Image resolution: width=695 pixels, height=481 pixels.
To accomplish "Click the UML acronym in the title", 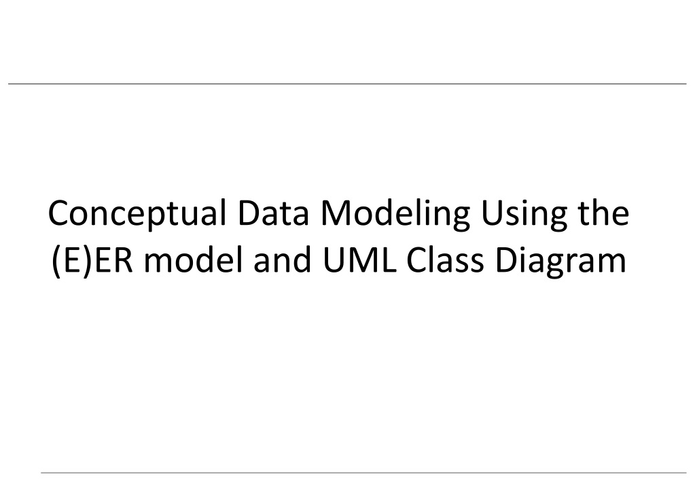I will click(x=359, y=260).
